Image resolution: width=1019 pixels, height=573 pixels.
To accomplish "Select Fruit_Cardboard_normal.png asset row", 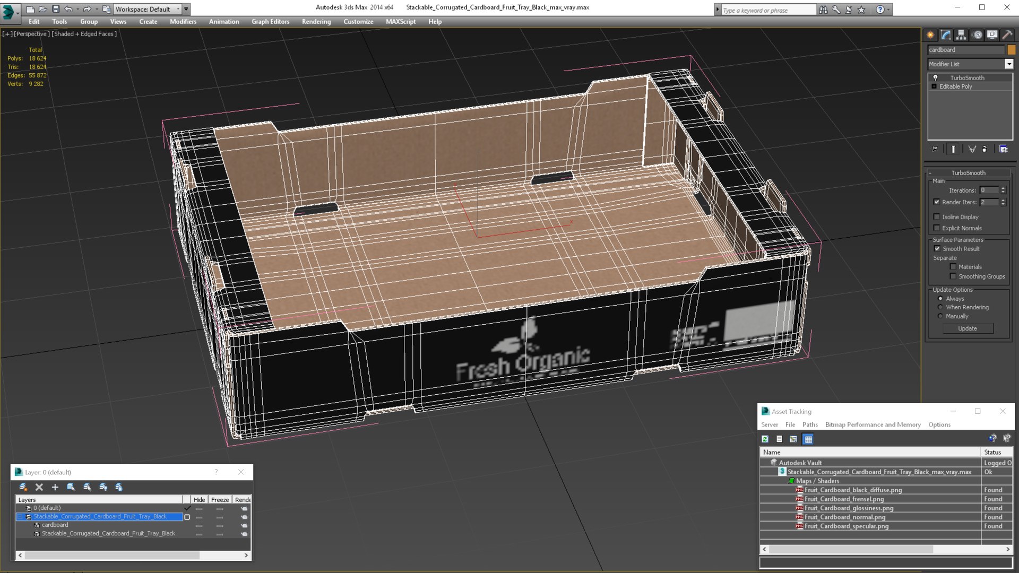I will (x=844, y=517).
